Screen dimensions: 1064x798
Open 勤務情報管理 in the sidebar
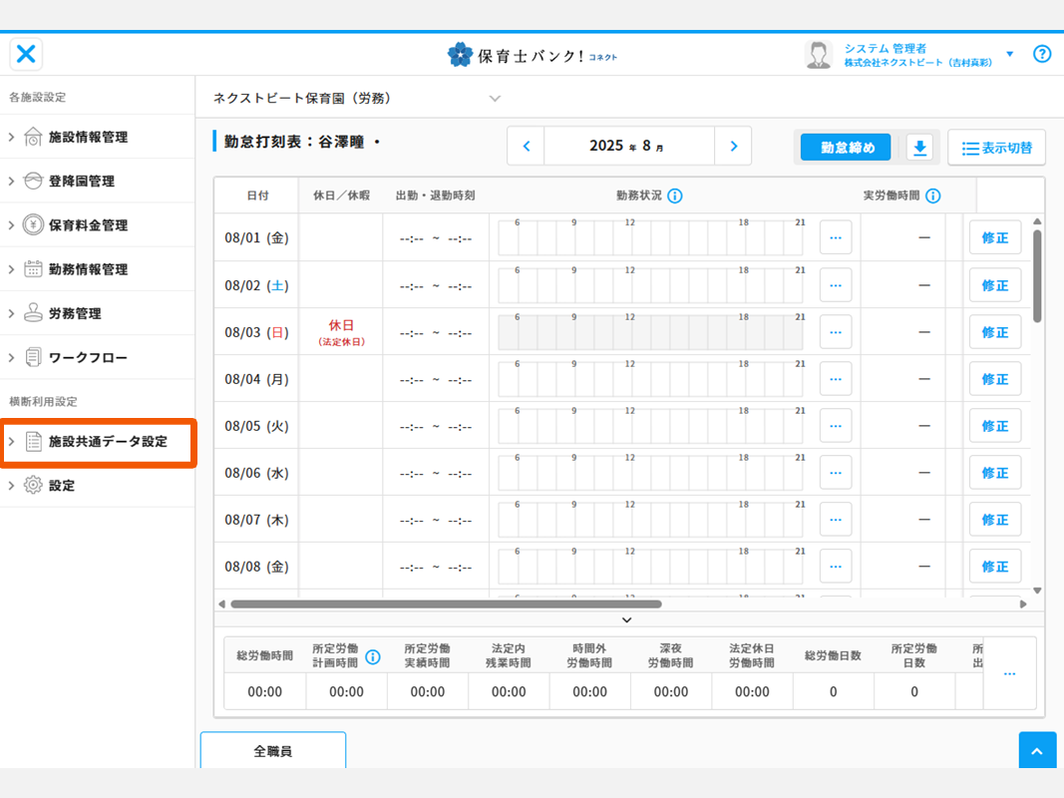(x=88, y=269)
